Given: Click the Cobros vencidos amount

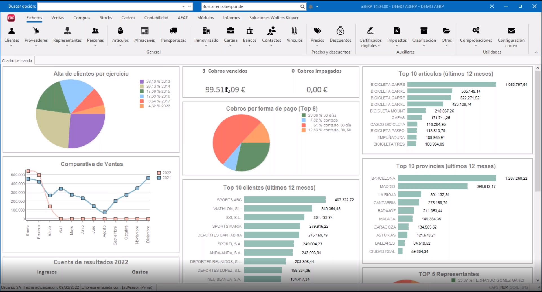Looking at the screenshot, I should 225,90.
